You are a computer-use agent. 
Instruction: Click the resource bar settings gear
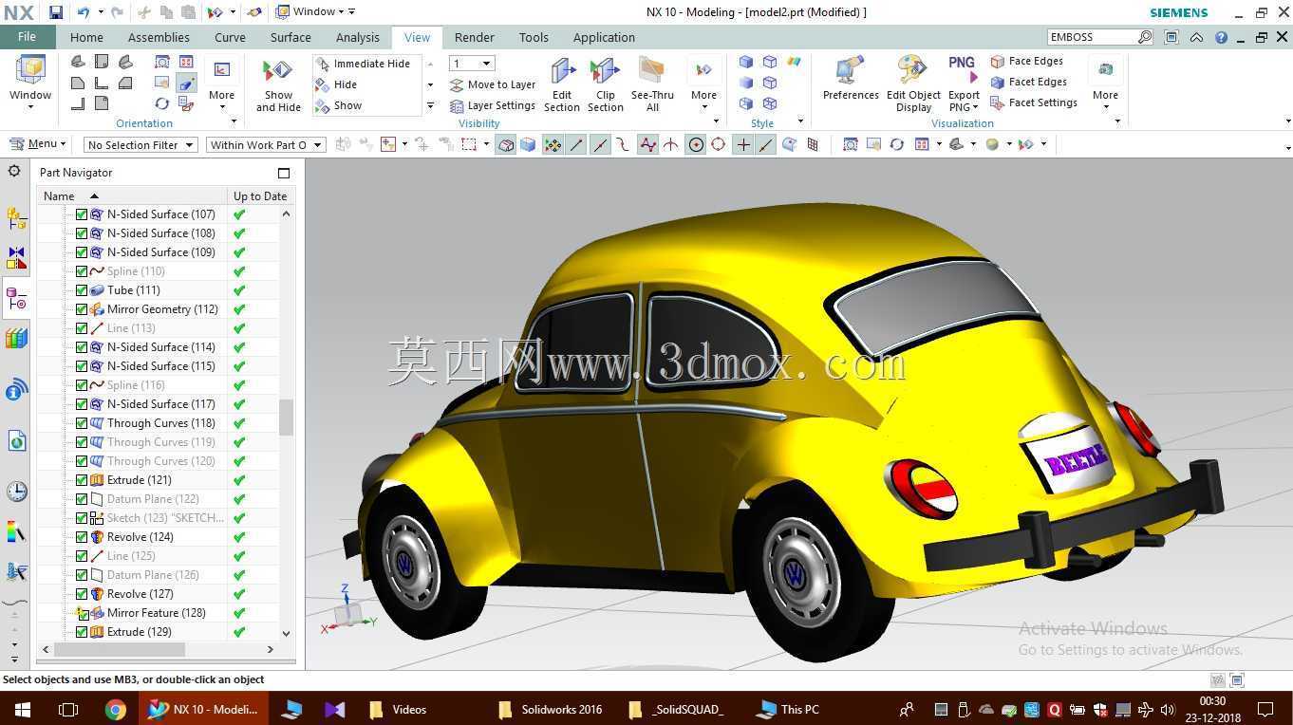[14, 171]
